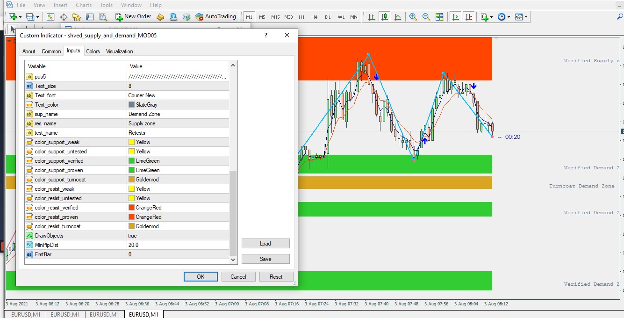
Task: Click the Reset button
Action: click(276, 276)
